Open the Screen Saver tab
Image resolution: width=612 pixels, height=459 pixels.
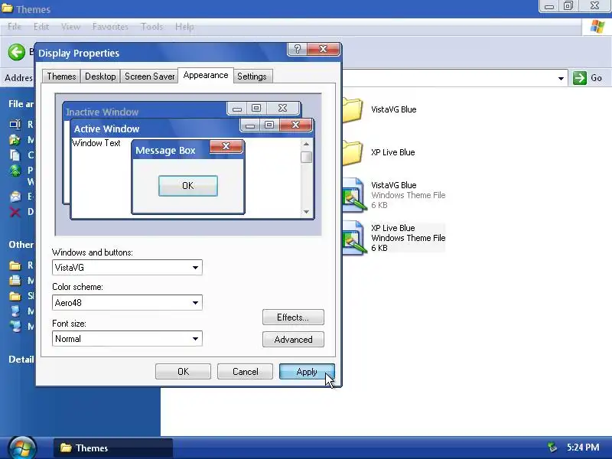click(x=149, y=76)
